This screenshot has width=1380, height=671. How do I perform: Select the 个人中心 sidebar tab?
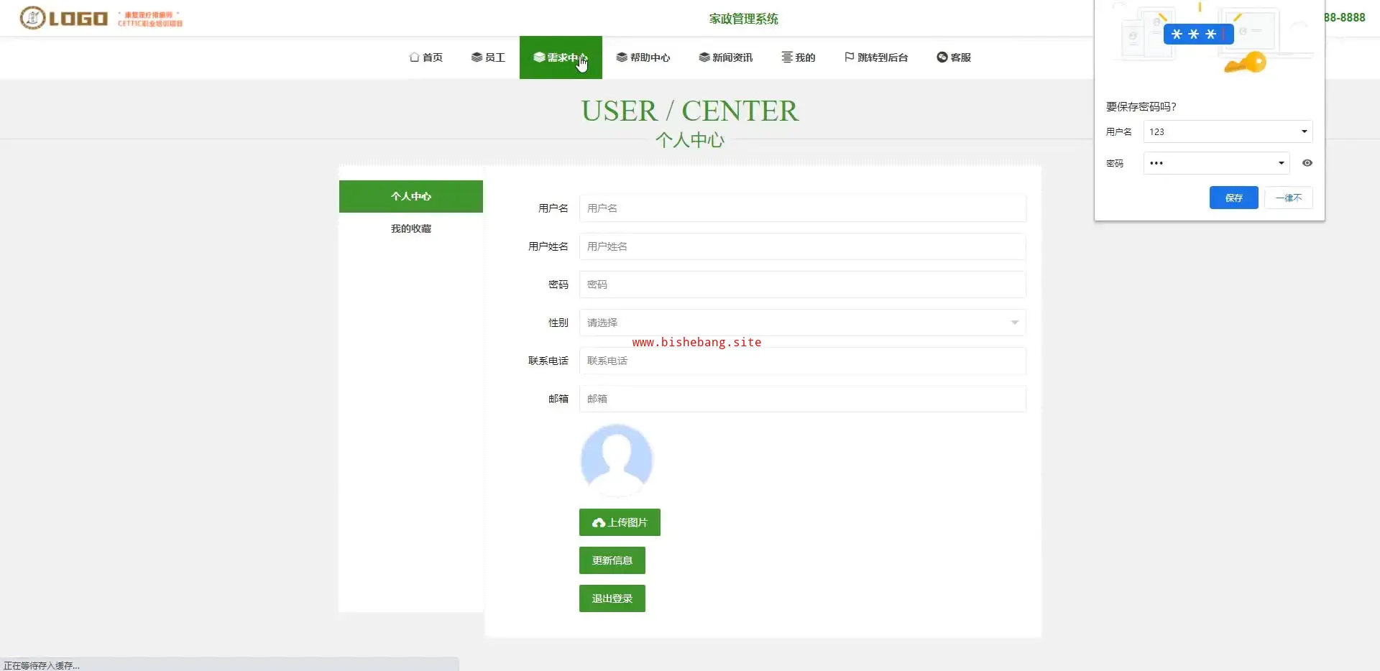coord(411,196)
